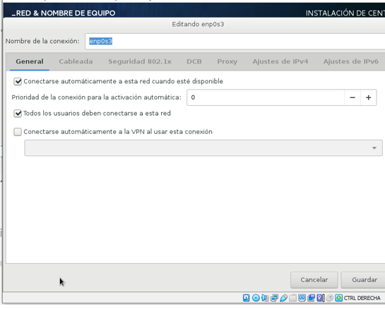Click the VirtualBox network adapters icon
Viewport: 385px width, 309px height.
(x=274, y=298)
